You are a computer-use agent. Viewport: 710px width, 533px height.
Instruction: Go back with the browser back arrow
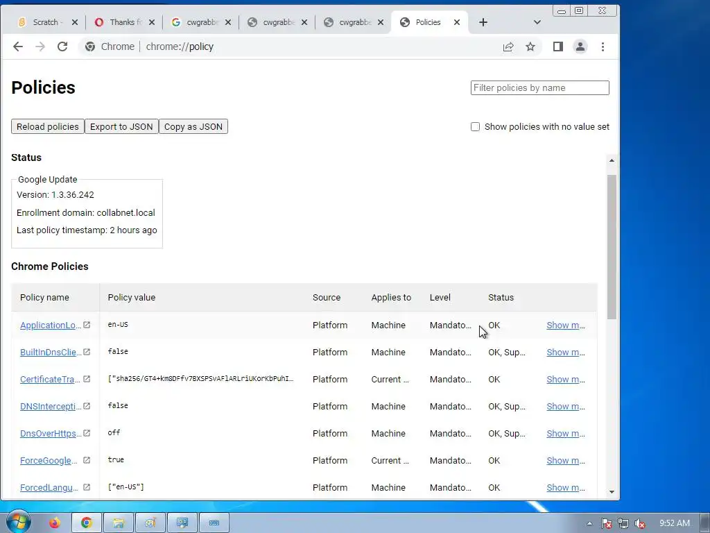[17, 46]
